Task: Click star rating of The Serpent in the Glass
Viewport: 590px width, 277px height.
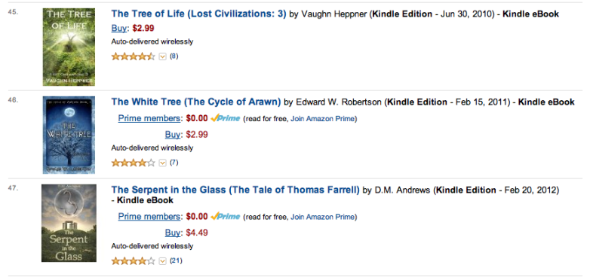Action: [x=134, y=261]
